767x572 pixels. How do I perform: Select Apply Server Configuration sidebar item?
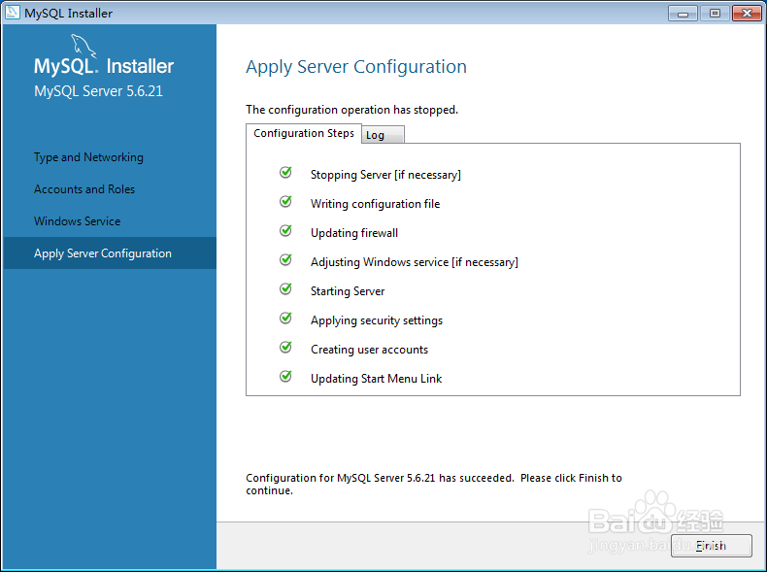(x=110, y=252)
